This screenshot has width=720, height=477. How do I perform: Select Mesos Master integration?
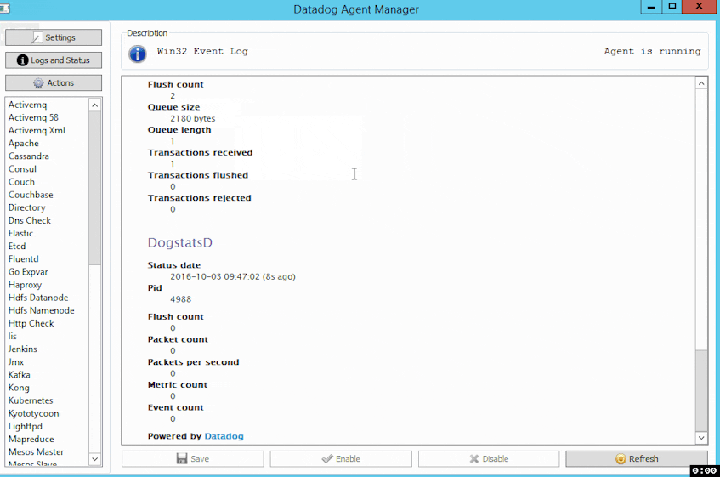(x=36, y=451)
